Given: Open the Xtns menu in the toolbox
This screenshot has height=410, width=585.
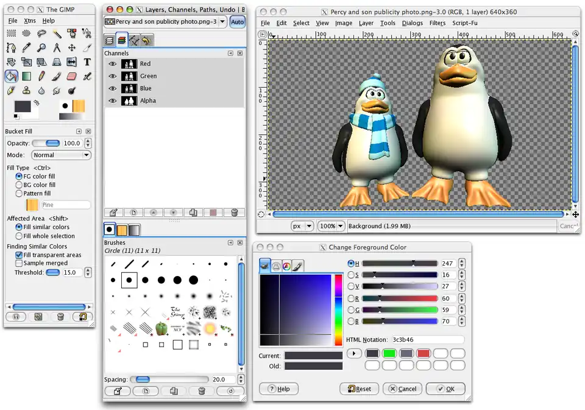Looking at the screenshot, I should click(30, 21).
